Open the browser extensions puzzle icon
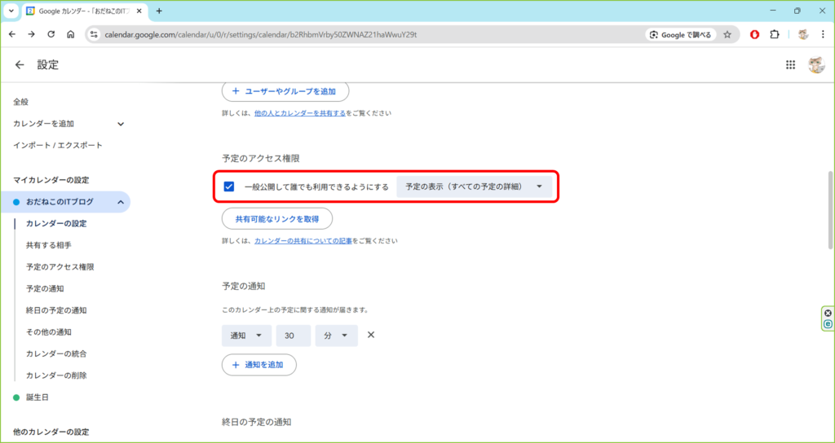 pyautogui.click(x=775, y=35)
